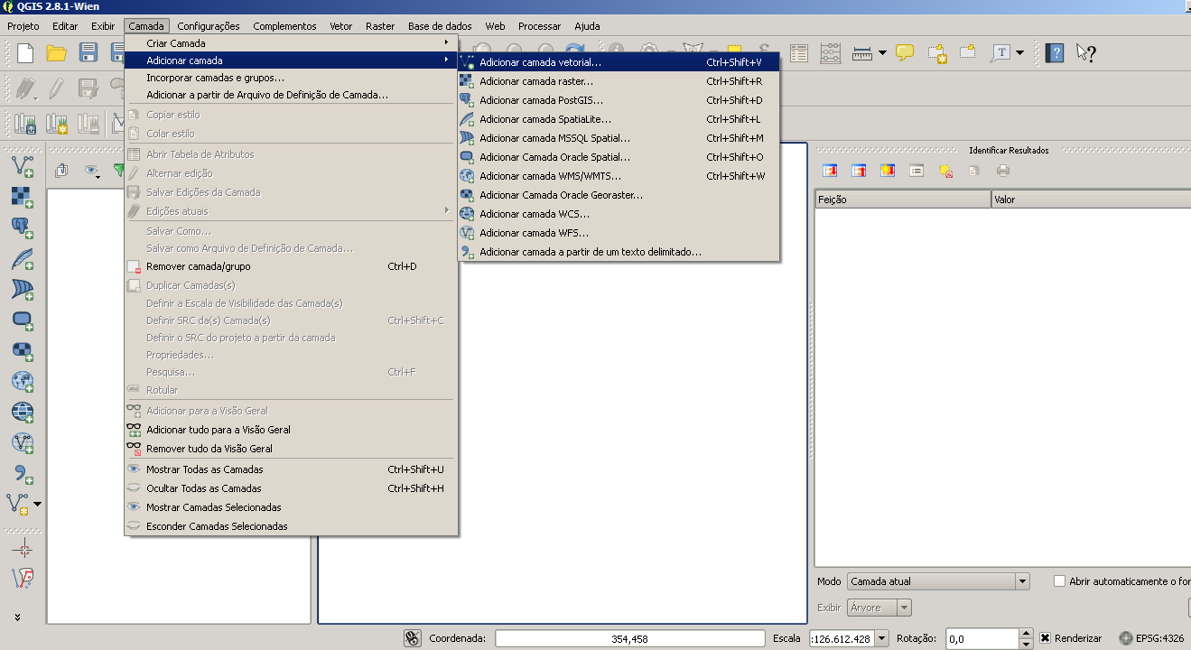This screenshot has height=650, width=1191.
Task: Click the Rotação spin arrows
Action: [x=1026, y=638]
